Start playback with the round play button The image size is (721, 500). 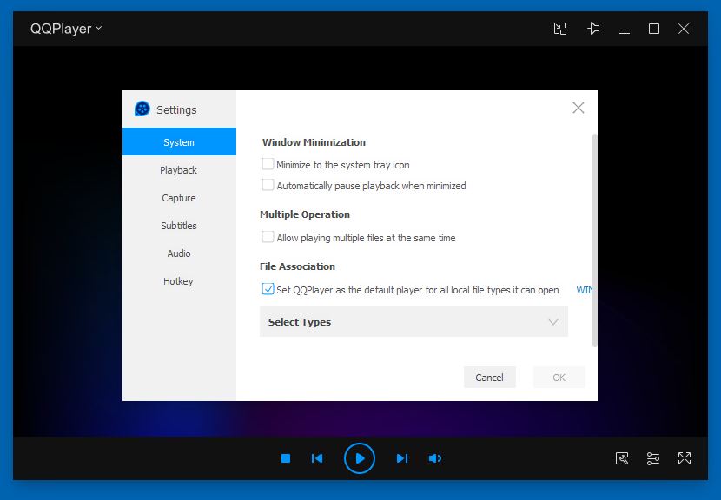359,458
